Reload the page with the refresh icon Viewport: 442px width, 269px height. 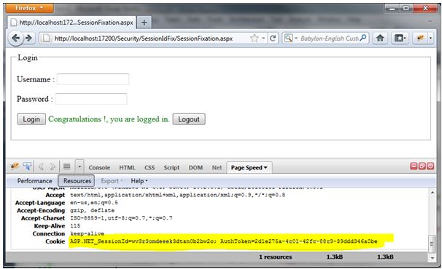tap(273, 38)
